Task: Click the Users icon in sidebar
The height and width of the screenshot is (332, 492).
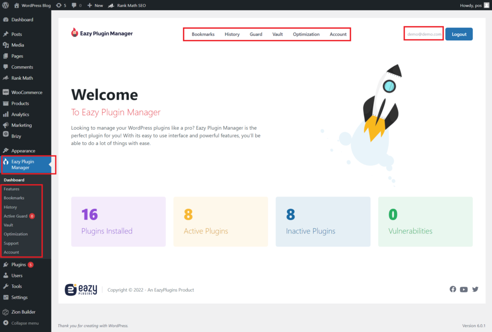Action: click(6, 275)
